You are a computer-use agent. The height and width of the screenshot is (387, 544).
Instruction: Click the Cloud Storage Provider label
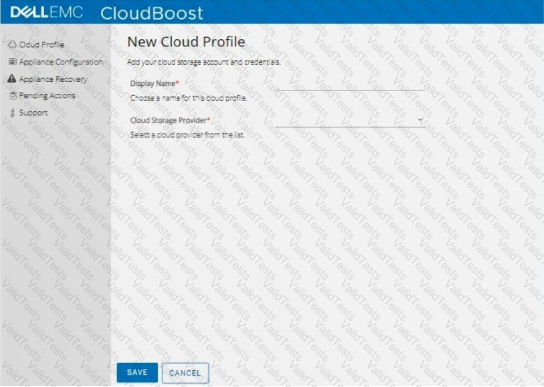pos(169,121)
